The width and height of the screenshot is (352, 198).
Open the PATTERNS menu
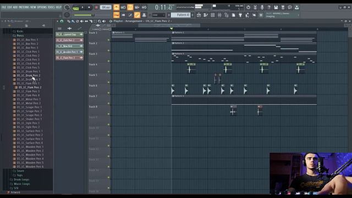[24, 7]
